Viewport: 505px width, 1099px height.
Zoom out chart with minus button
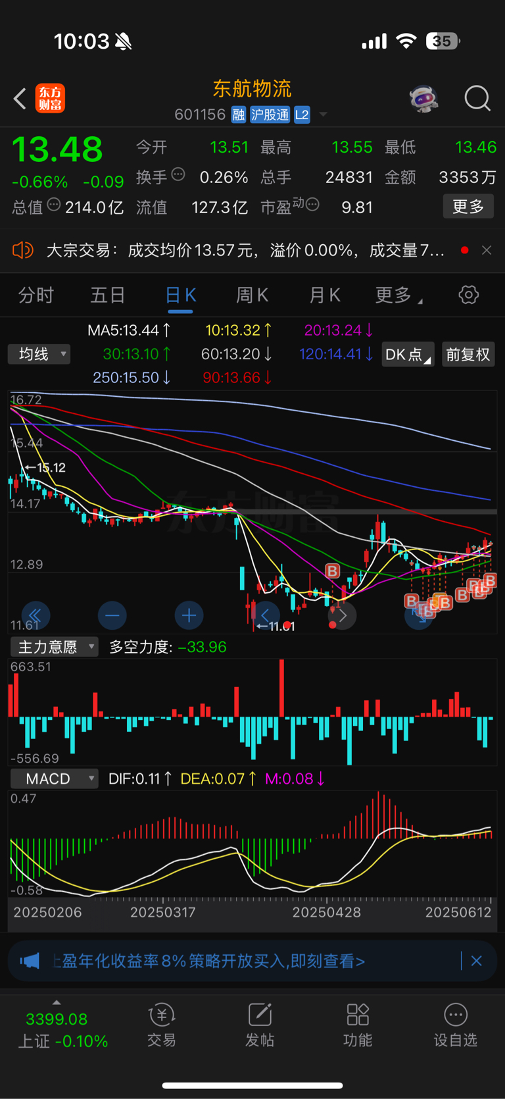(112, 616)
